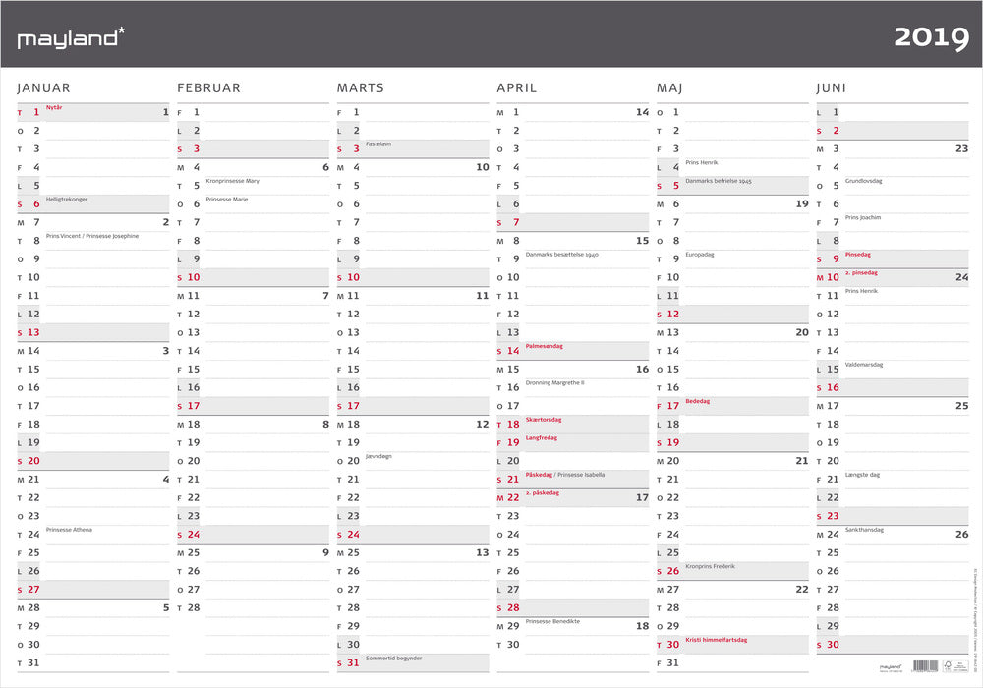This screenshot has height=688, width=983.
Task: Click the Prins Henrik entry on June 11
Action: [861, 291]
